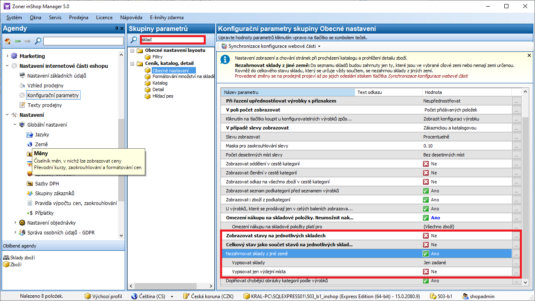Toggle 'Zobrazovat stavy na jednotlivých skladech' value

point(426,236)
